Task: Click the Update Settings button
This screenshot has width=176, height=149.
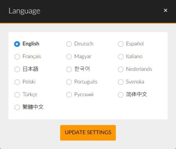Action: pos(88,133)
